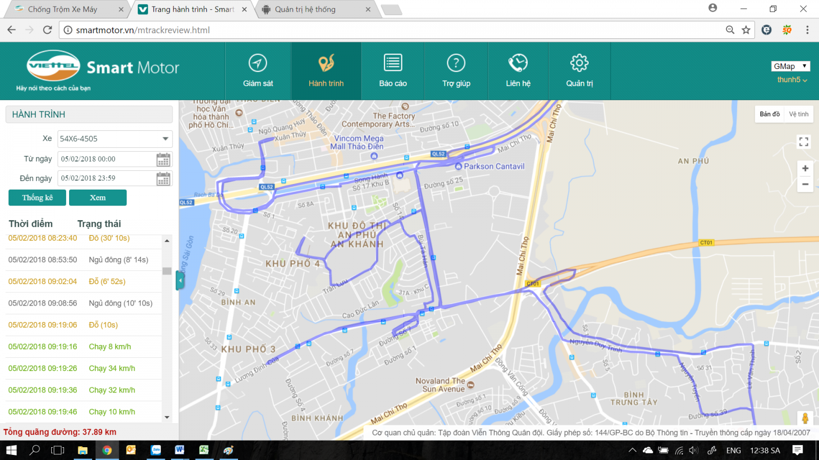Open the Liên hệ contact page
The height and width of the screenshot is (460, 819).
pyautogui.click(x=518, y=71)
